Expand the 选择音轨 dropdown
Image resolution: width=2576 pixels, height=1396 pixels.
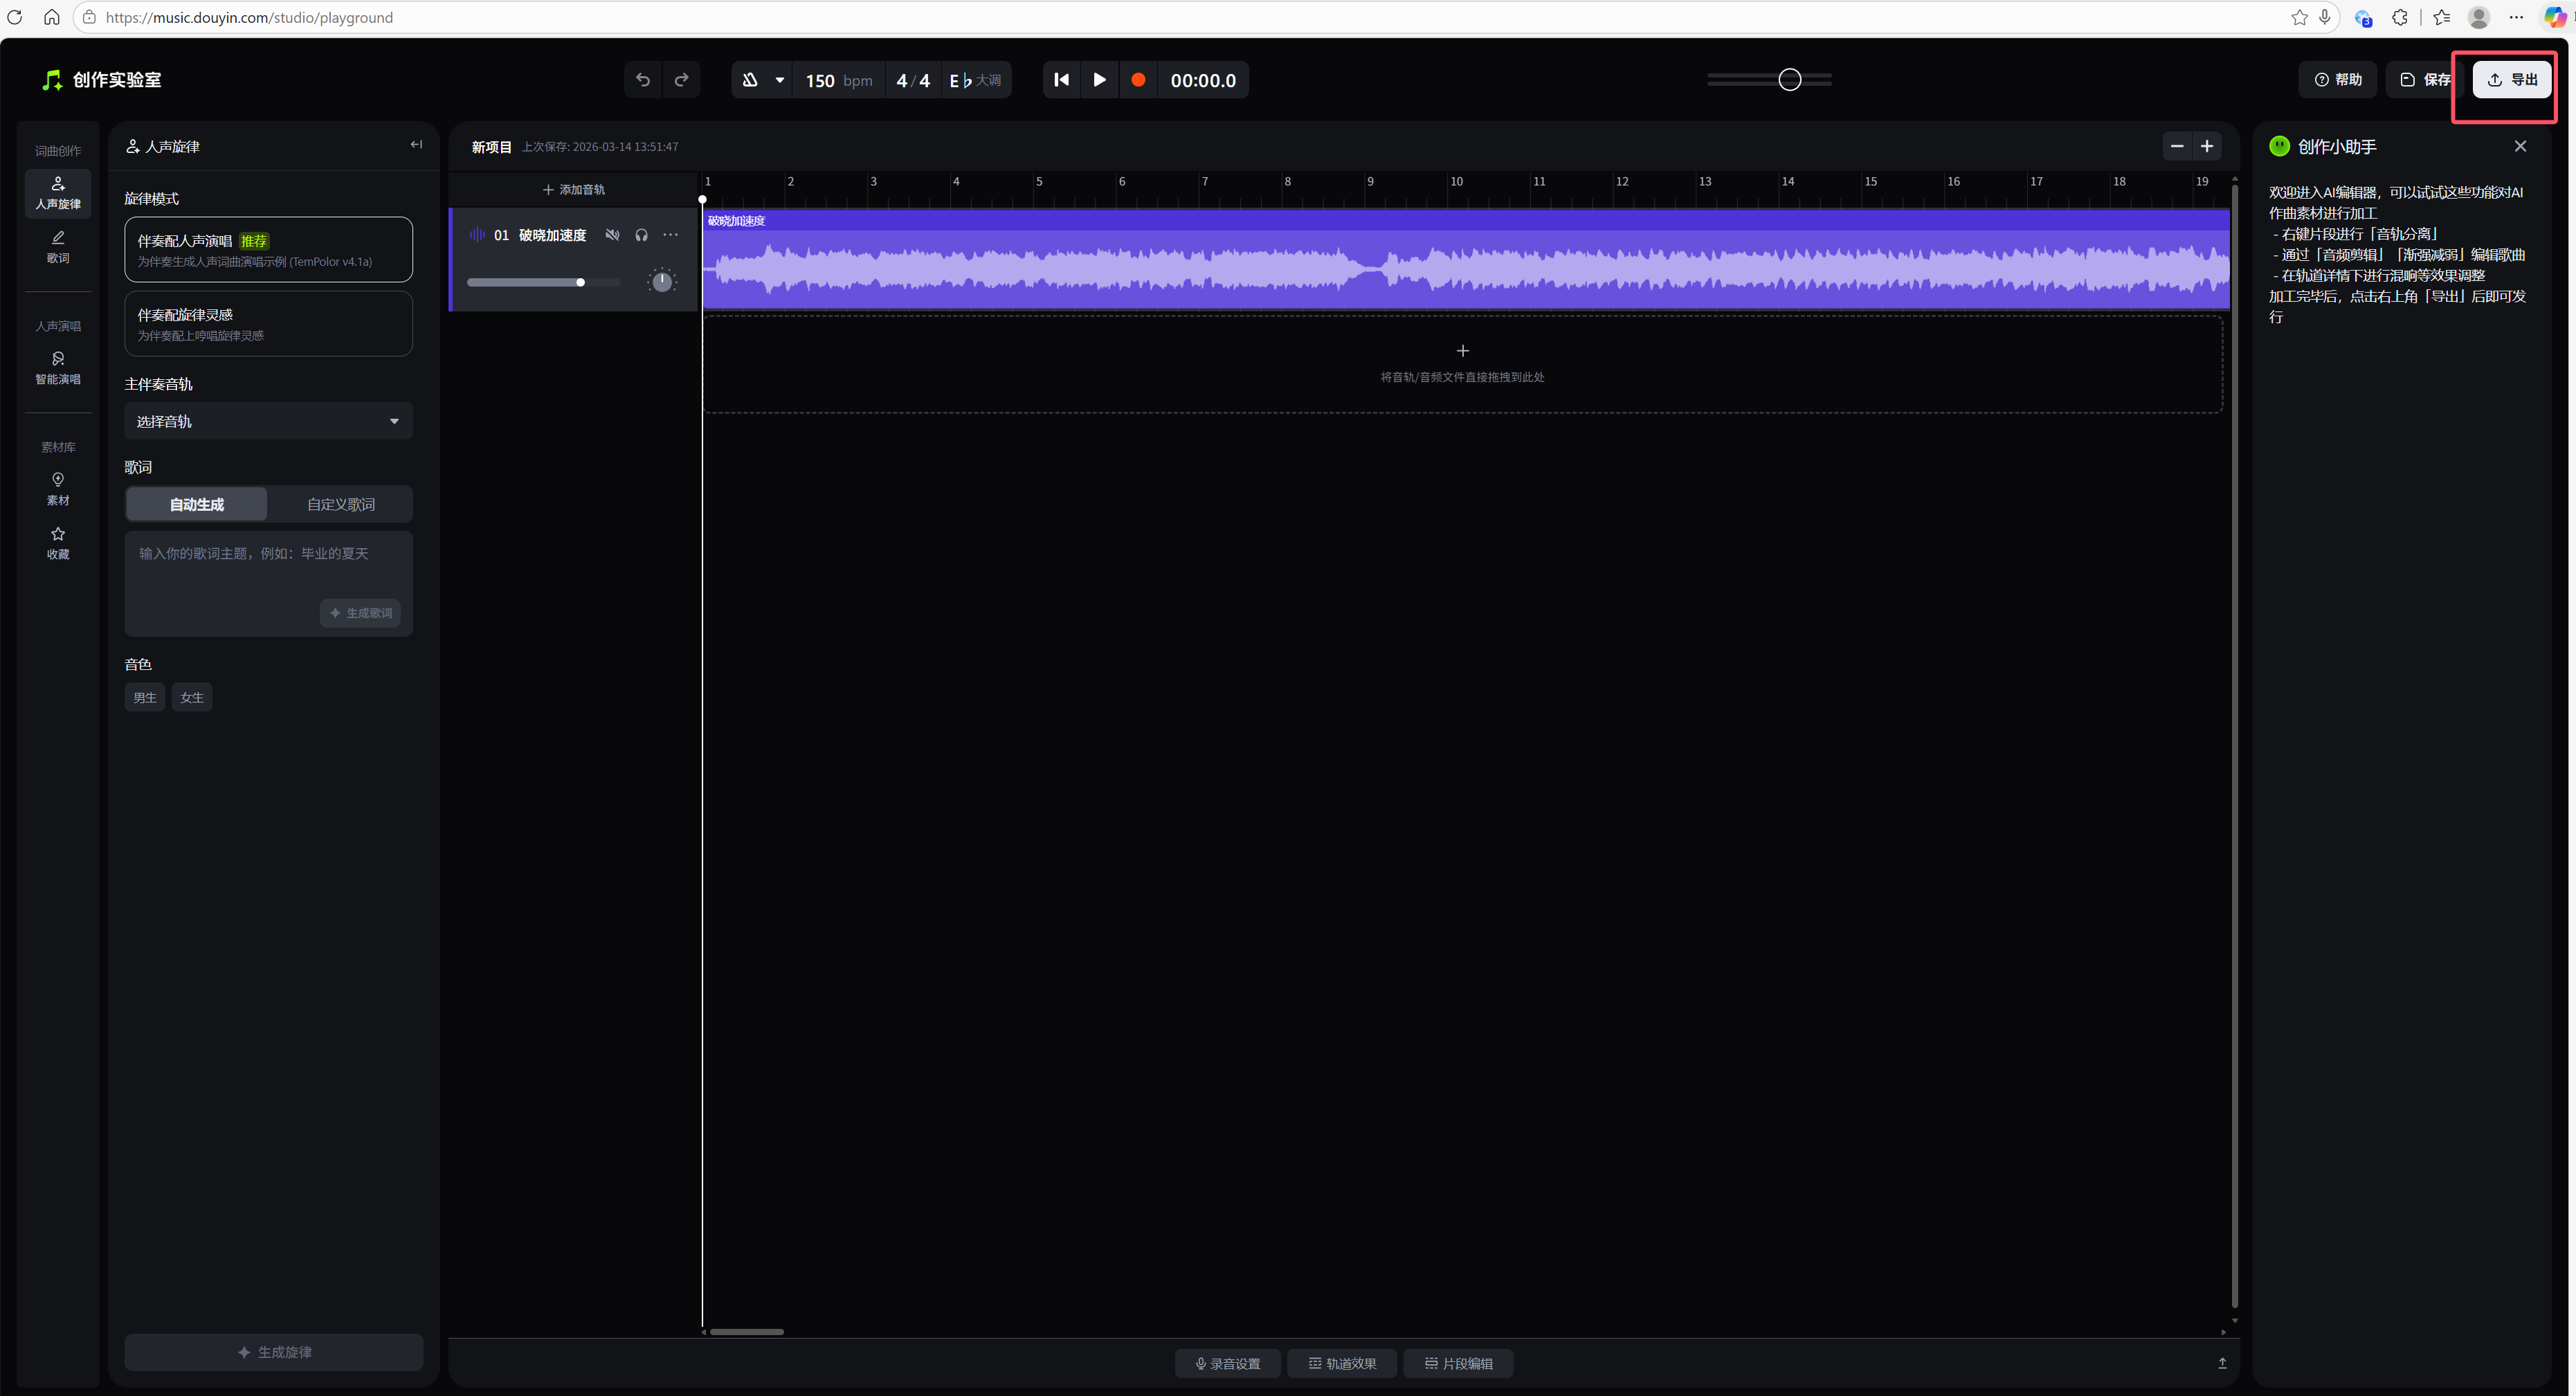268,421
